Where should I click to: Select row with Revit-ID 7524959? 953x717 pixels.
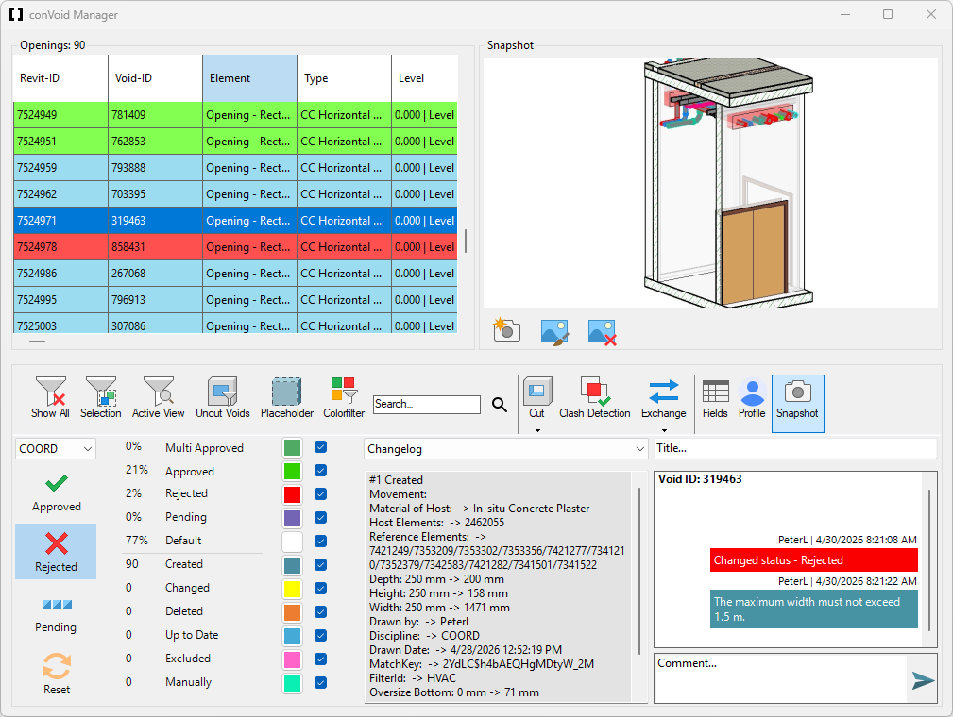pyautogui.click(x=235, y=168)
